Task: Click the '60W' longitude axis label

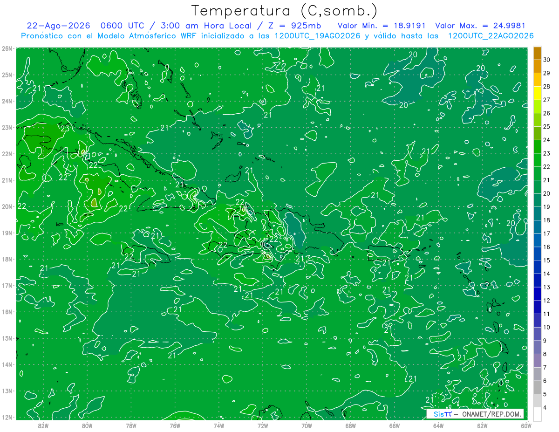Action: click(x=525, y=425)
